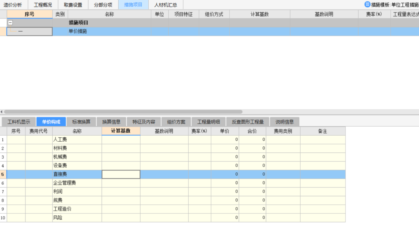This screenshot has height=226, width=419.
Task: Select the 材料费 name cell
Action: [77, 148]
